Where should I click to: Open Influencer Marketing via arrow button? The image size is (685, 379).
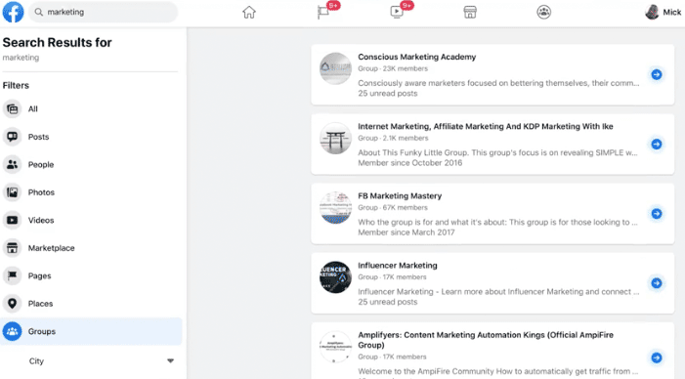pyautogui.click(x=656, y=283)
